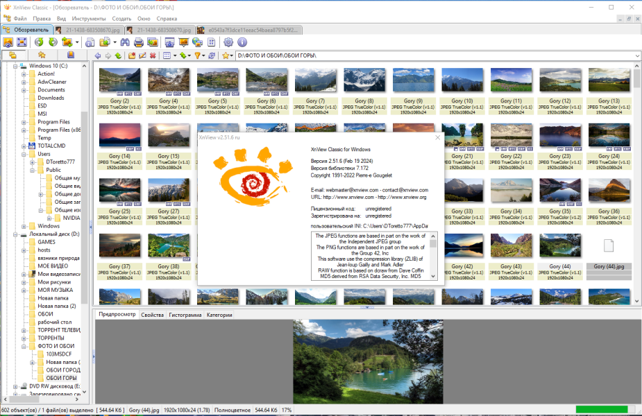This screenshot has height=416, width=642.
Task: Click the contact@xnview.com email link
Action: click(405, 190)
